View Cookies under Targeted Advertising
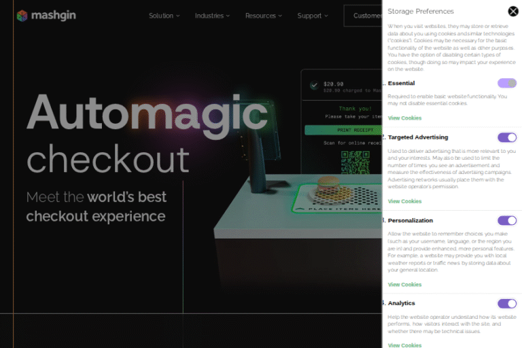The image size is (522, 348). (x=404, y=201)
